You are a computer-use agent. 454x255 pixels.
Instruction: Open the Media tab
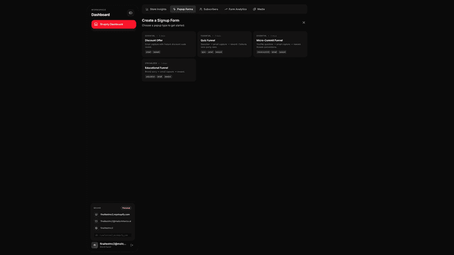[x=259, y=9]
